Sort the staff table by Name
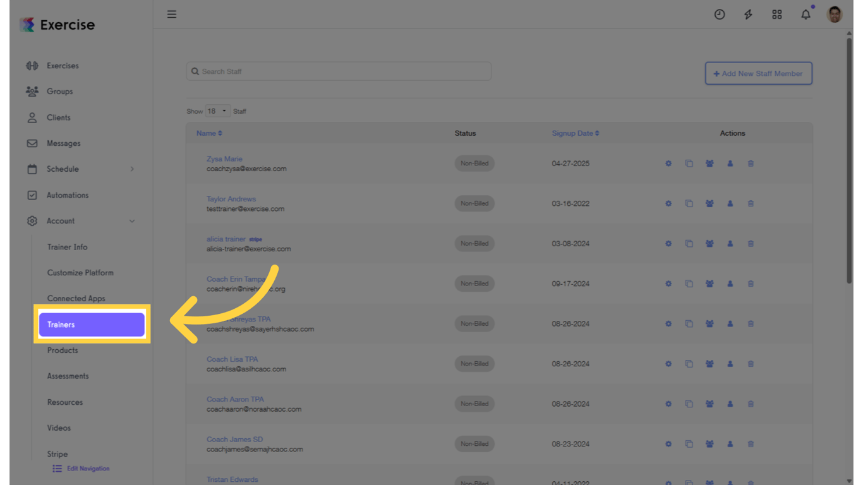 pyautogui.click(x=208, y=133)
